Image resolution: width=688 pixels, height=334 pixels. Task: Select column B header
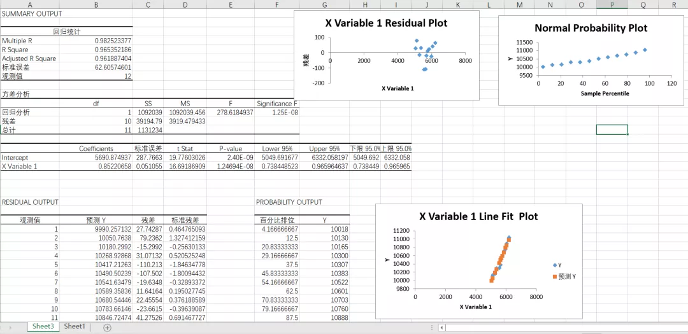click(x=96, y=5)
